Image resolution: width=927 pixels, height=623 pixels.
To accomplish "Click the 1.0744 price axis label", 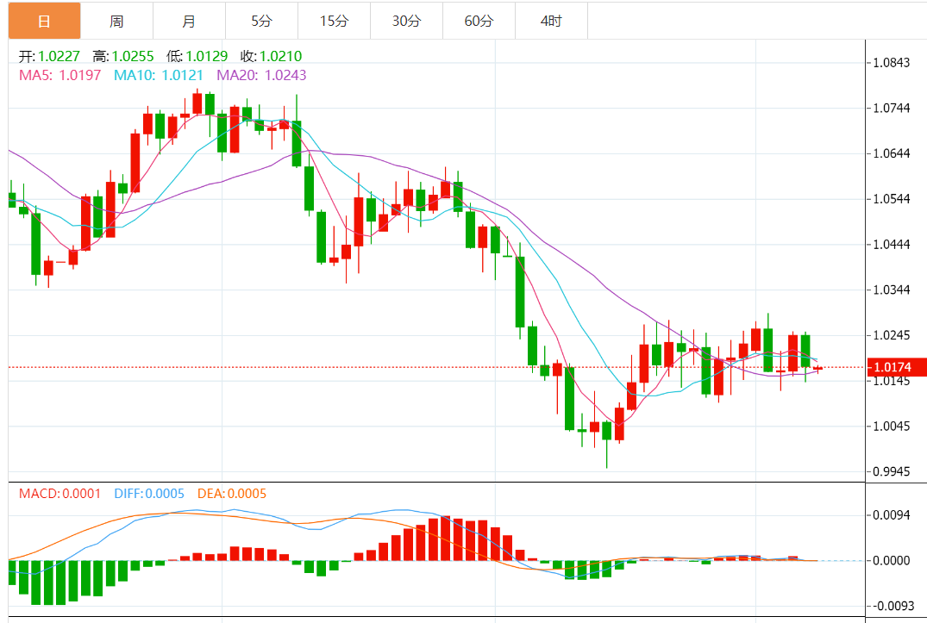I will pos(892,108).
